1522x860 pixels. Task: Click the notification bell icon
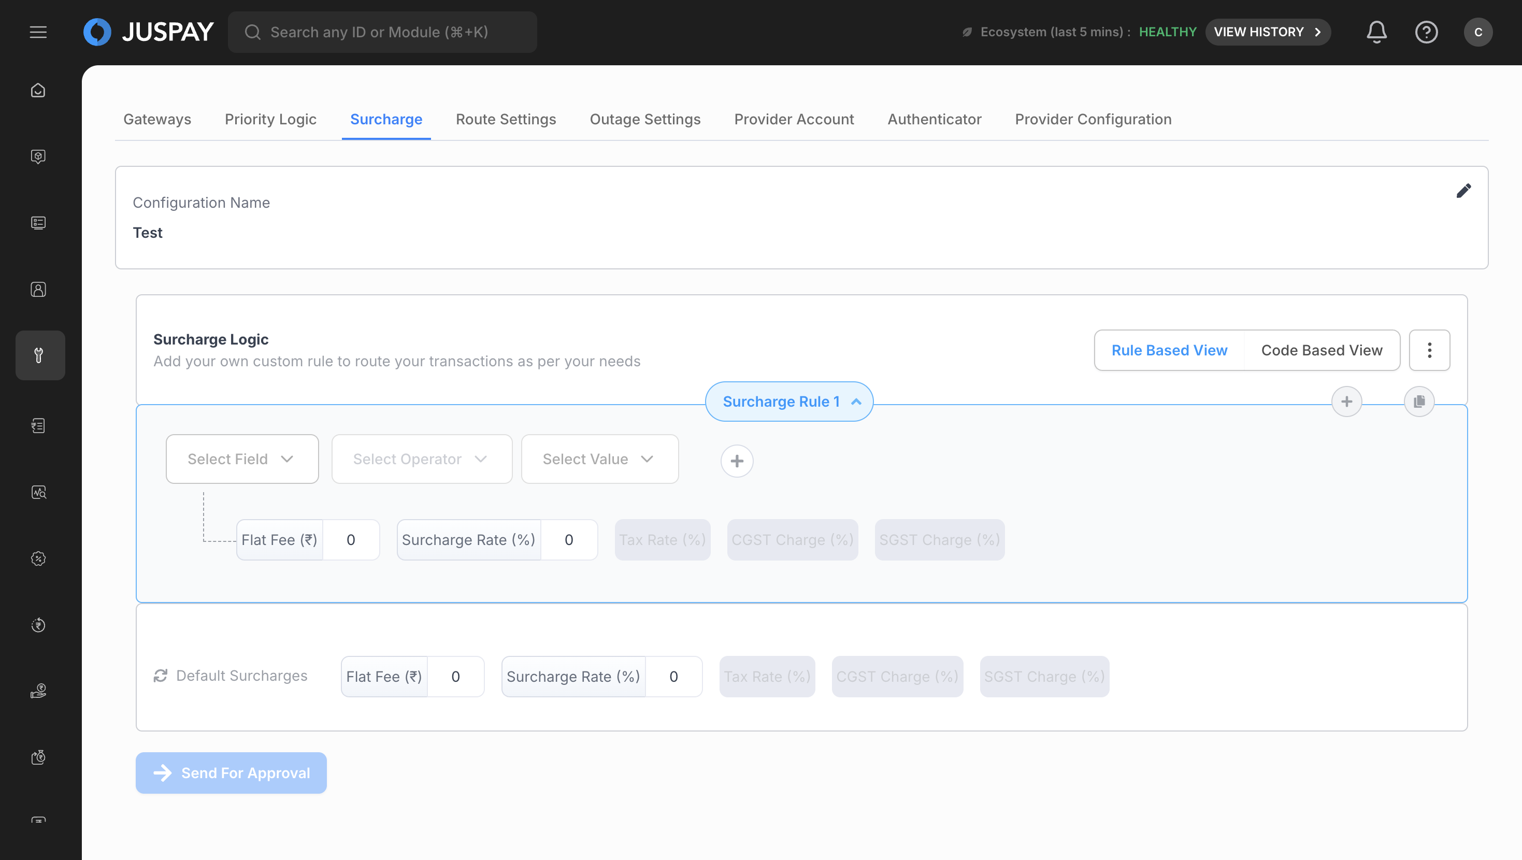click(1376, 32)
